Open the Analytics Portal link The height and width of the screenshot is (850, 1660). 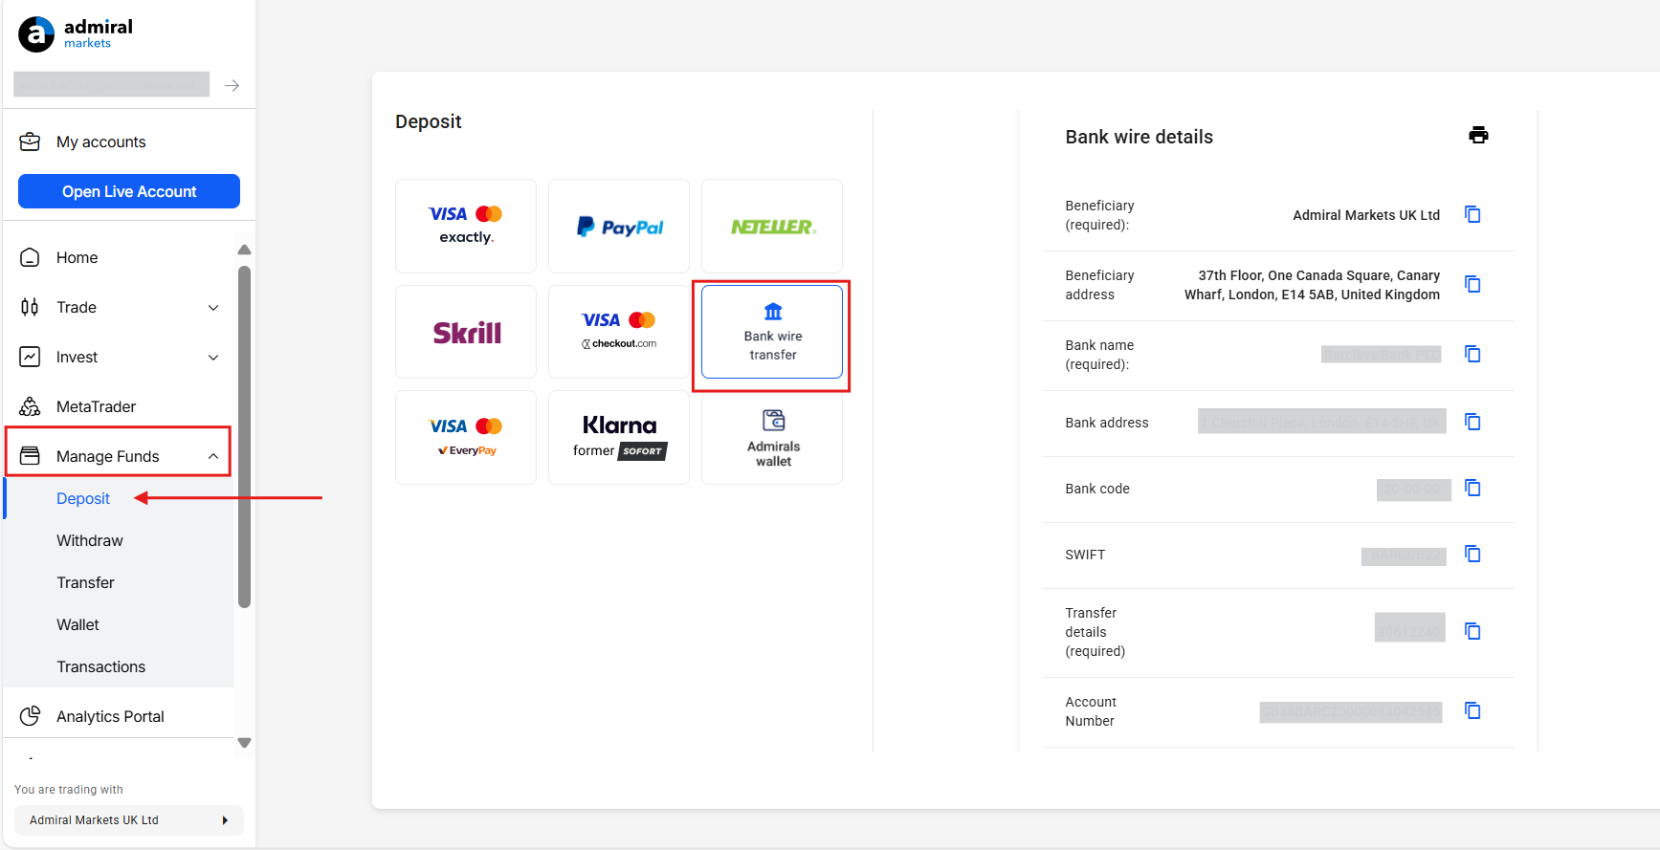[110, 716]
